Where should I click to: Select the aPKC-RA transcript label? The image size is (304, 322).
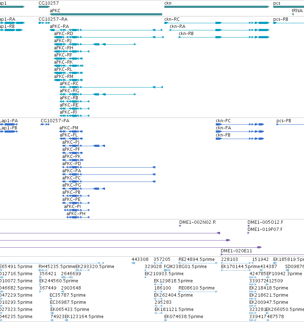pyautogui.click(x=59, y=26)
